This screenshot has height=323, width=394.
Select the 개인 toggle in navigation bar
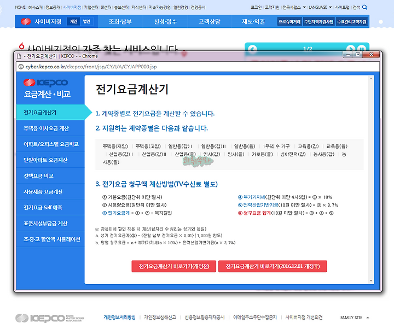click(x=73, y=21)
